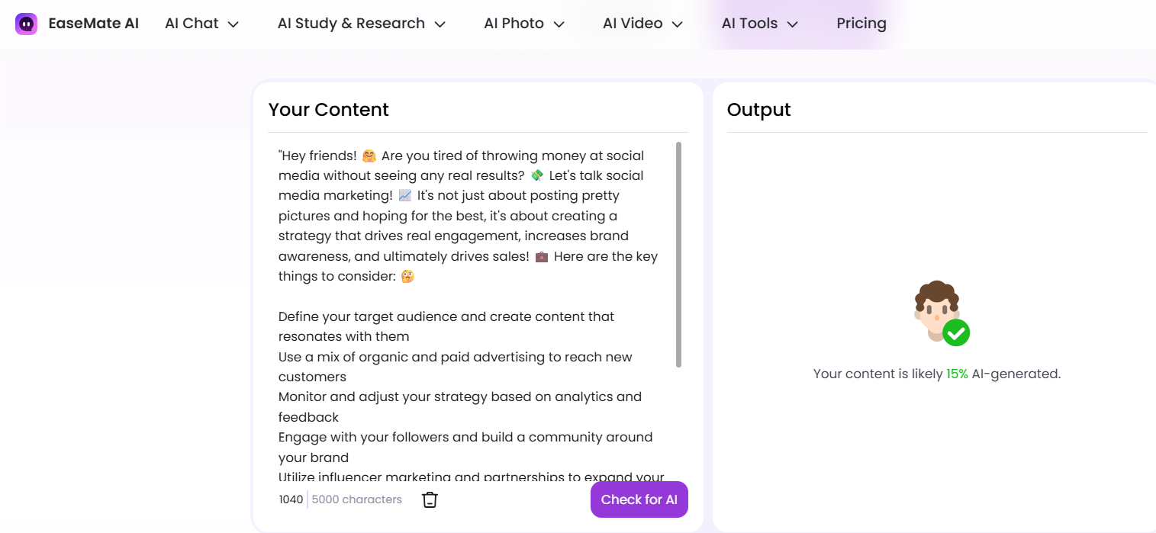Click the Output panel heading
The width and height of the screenshot is (1156, 533).
tap(758, 110)
